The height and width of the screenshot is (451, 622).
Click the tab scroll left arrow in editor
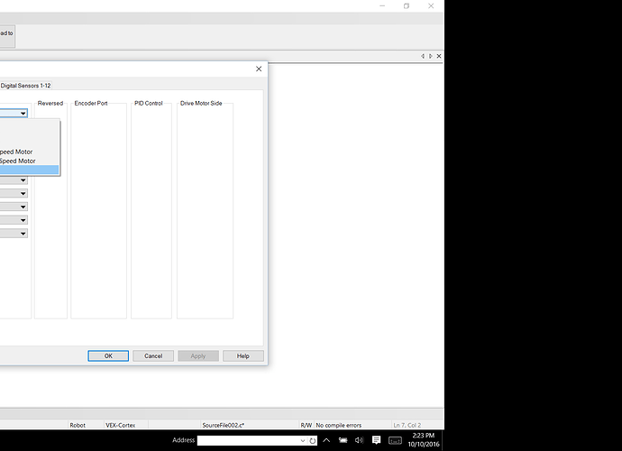click(x=422, y=56)
